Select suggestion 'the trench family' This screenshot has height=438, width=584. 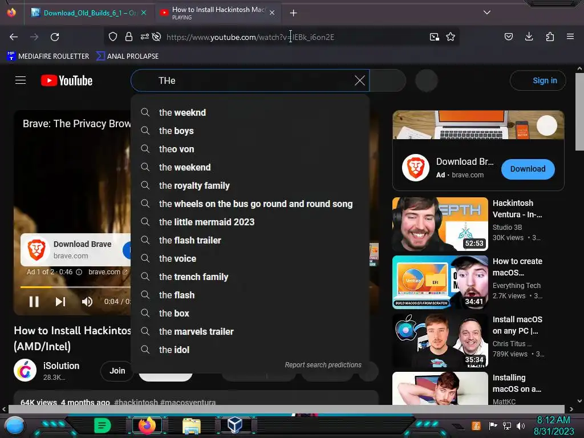coord(250,277)
